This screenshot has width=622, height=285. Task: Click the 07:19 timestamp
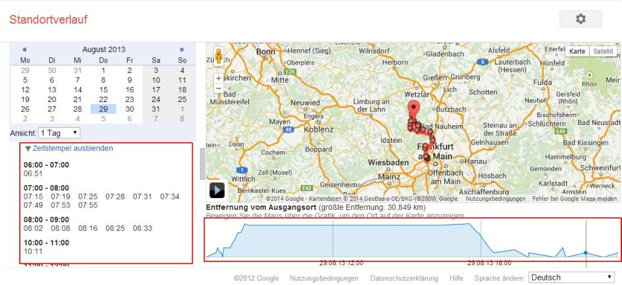[61, 197]
